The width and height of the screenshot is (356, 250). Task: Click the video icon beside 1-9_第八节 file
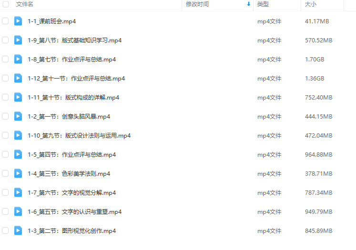[x=18, y=40]
